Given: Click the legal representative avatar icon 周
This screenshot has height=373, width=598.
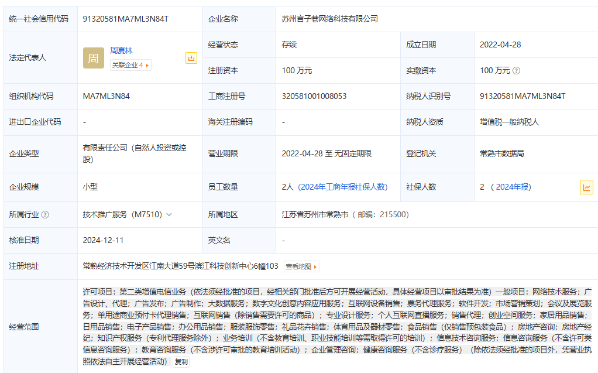Looking at the screenshot, I should coord(94,58).
